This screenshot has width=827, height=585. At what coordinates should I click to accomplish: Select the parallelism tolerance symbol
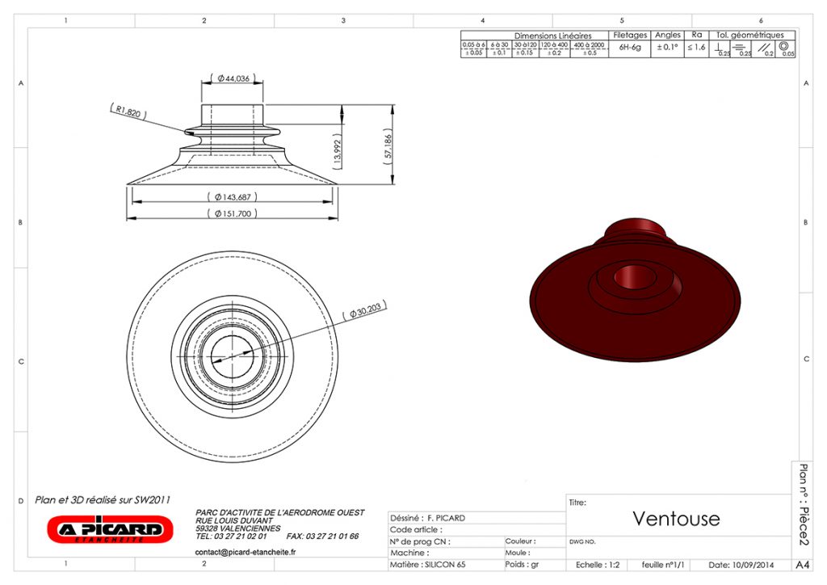tap(762, 48)
